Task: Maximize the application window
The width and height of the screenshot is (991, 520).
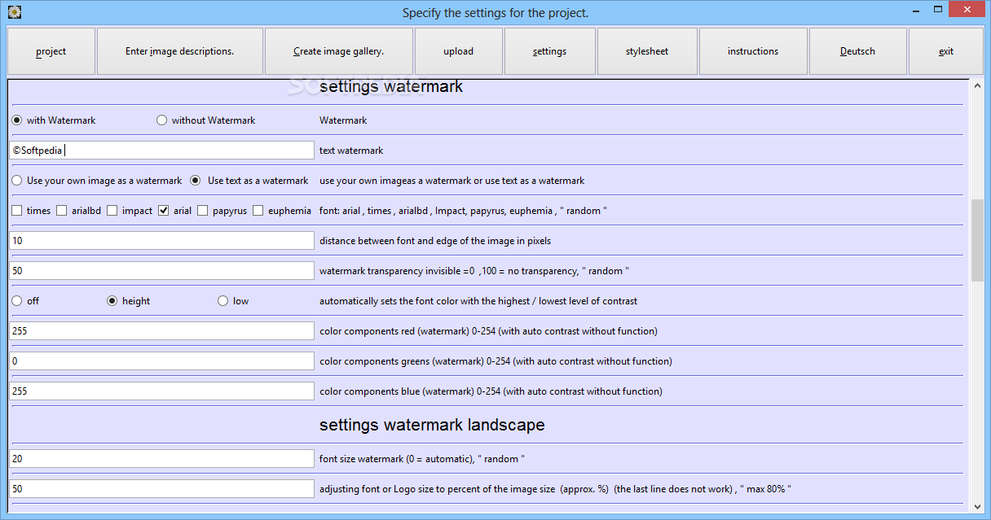Action: (x=940, y=10)
